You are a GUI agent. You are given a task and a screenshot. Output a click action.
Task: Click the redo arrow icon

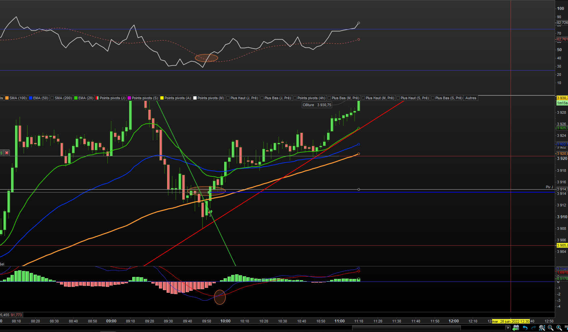tap(533, 328)
